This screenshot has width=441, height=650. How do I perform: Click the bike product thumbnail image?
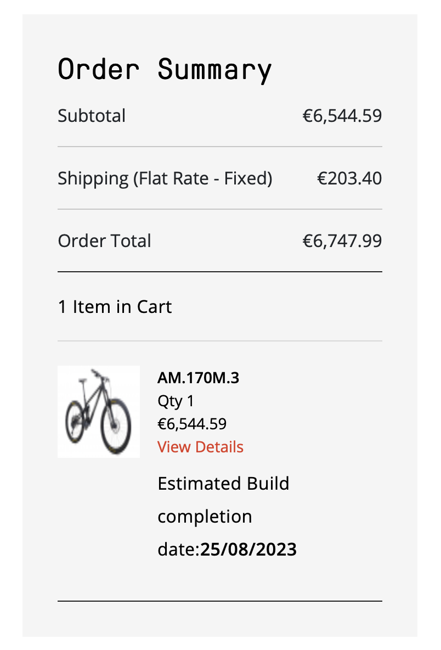tap(99, 411)
